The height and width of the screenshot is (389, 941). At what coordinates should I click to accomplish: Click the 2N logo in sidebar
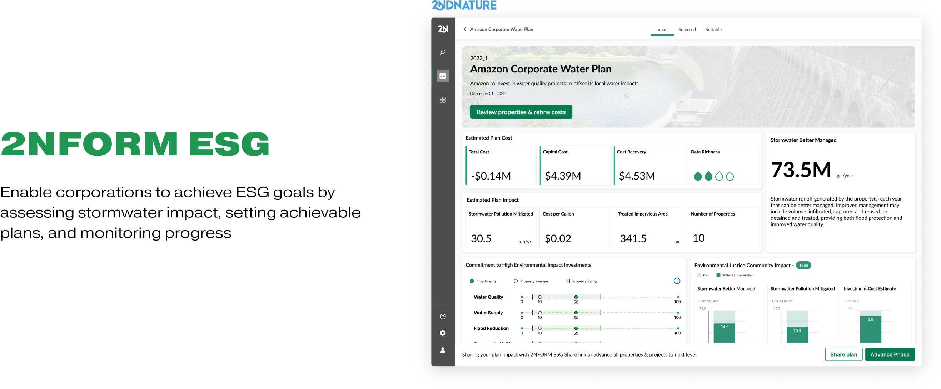click(442, 29)
